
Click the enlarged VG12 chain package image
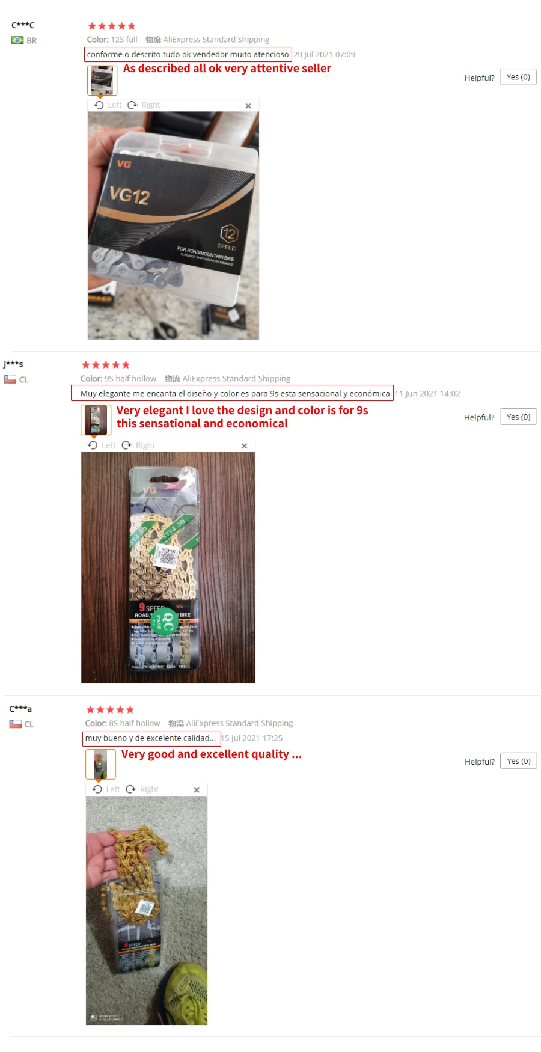[173, 225]
